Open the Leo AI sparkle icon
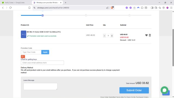This screenshot has width=174, height=98. coord(160,8)
